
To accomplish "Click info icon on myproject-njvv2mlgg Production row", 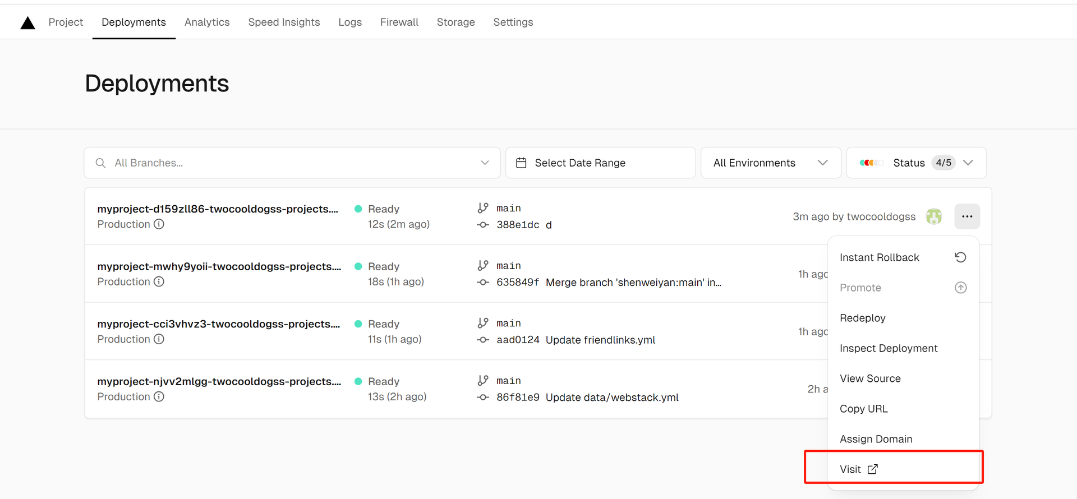I will coord(159,396).
